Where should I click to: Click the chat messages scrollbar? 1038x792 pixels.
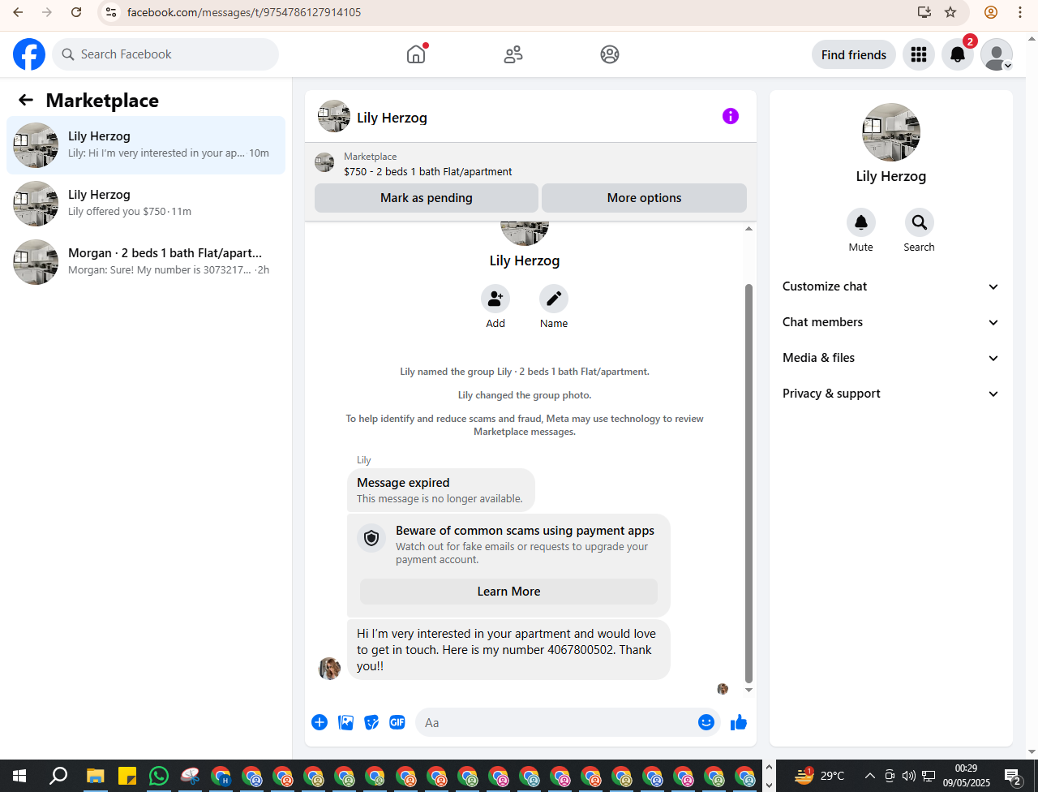[748, 483]
